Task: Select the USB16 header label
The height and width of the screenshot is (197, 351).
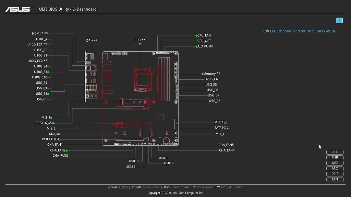Action: (x=164, y=158)
